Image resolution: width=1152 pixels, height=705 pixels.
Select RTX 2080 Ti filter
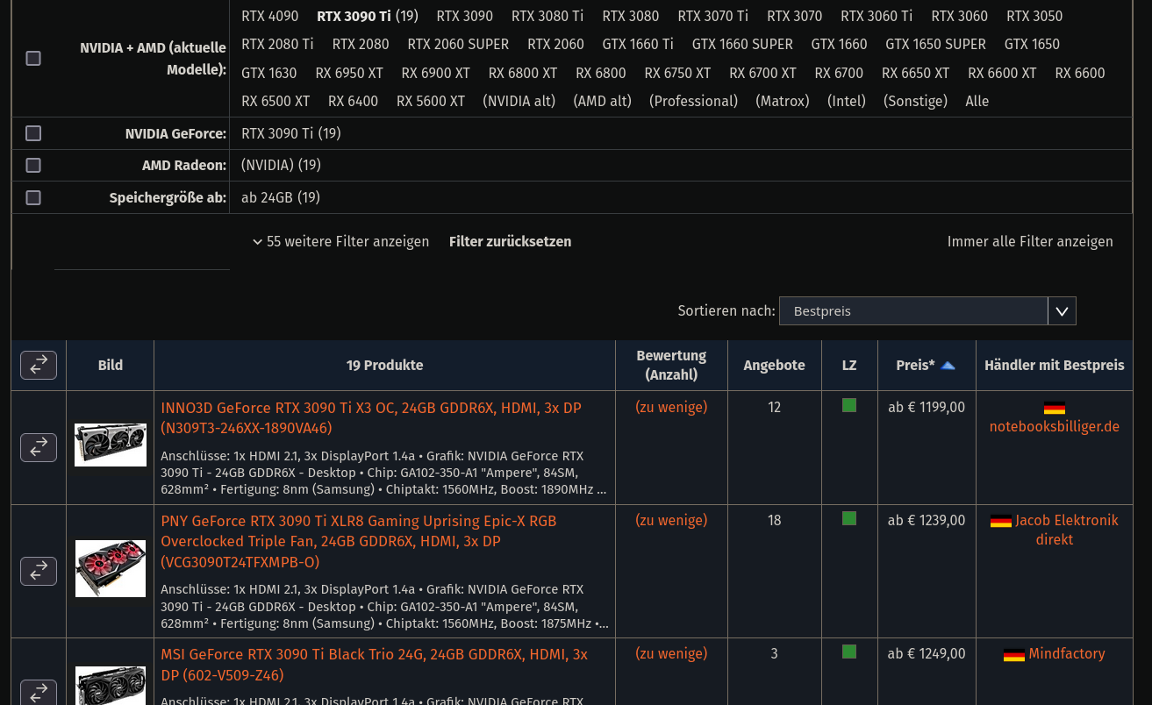tap(277, 45)
